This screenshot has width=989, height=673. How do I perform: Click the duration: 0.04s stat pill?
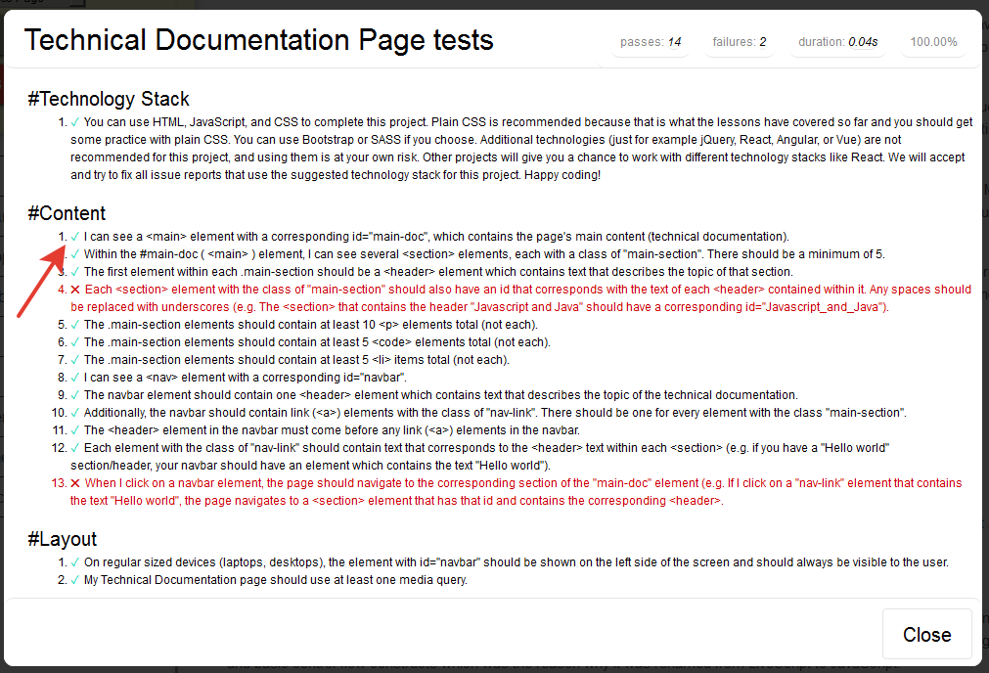pyautogui.click(x=838, y=42)
